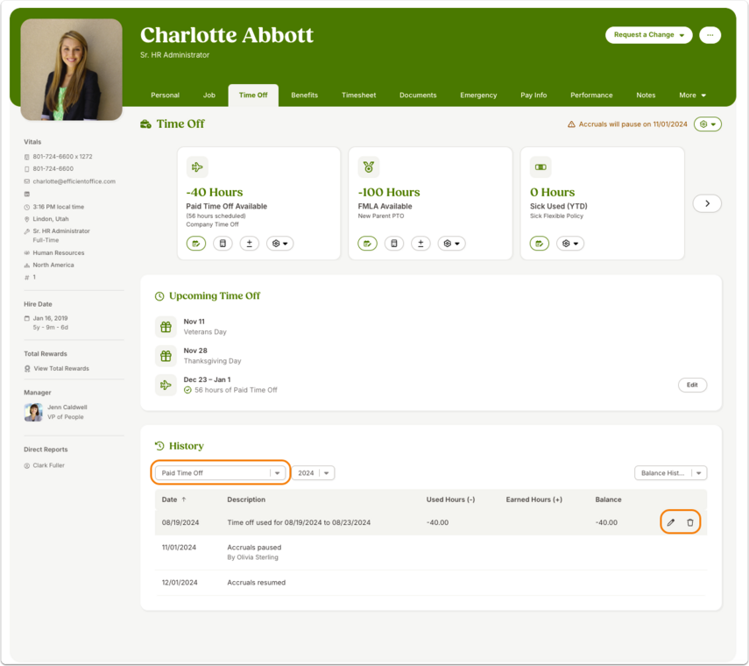Click the request time off icon in FMLA card
Viewport: 749px width, 666px height.
[x=367, y=244]
